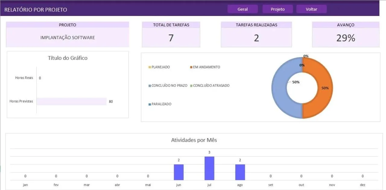Image resolution: width=386 pixels, height=190 pixels.
Task: Click the PARALIZADO legend entry
Action: (161, 104)
